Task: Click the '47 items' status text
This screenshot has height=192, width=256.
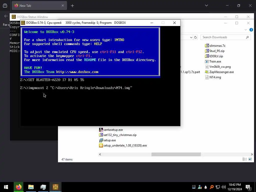Action: 67,159
